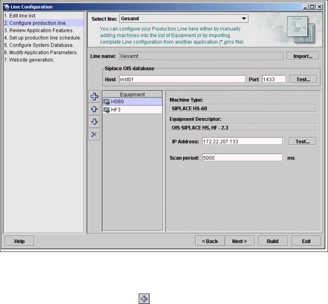Go to step 1 Edit line list
328x304 pixels.
(x=20, y=16)
